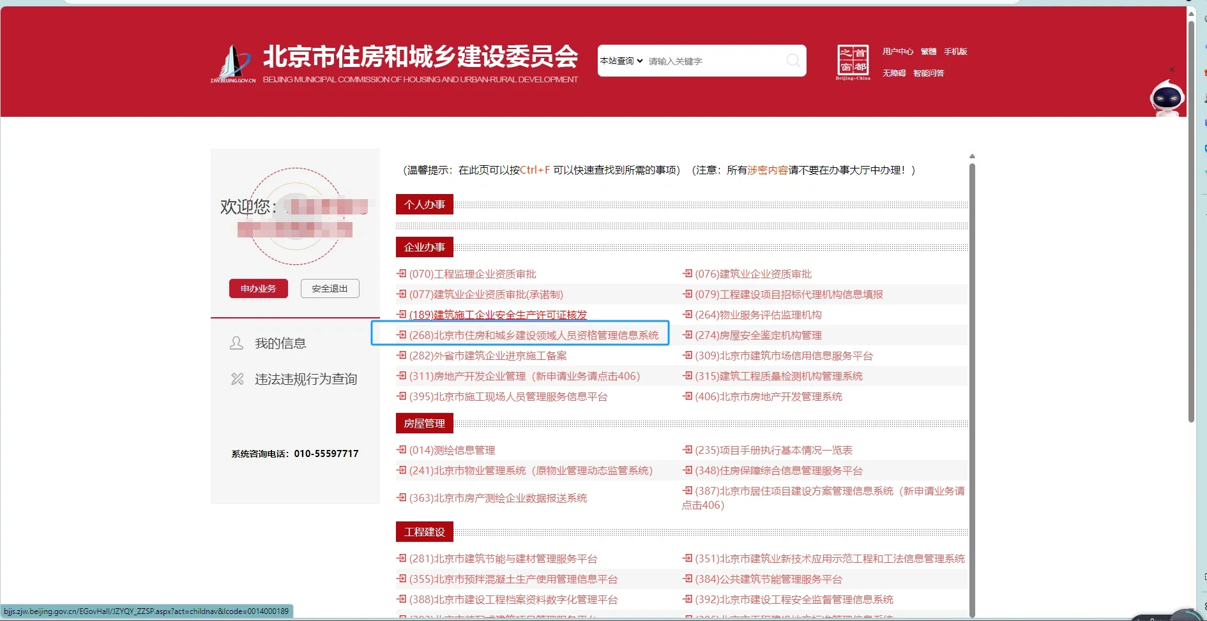Click the 申办业务 button
Image resolution: width=1207 pixels, height=621 pixels.
(x=258, y=288)
